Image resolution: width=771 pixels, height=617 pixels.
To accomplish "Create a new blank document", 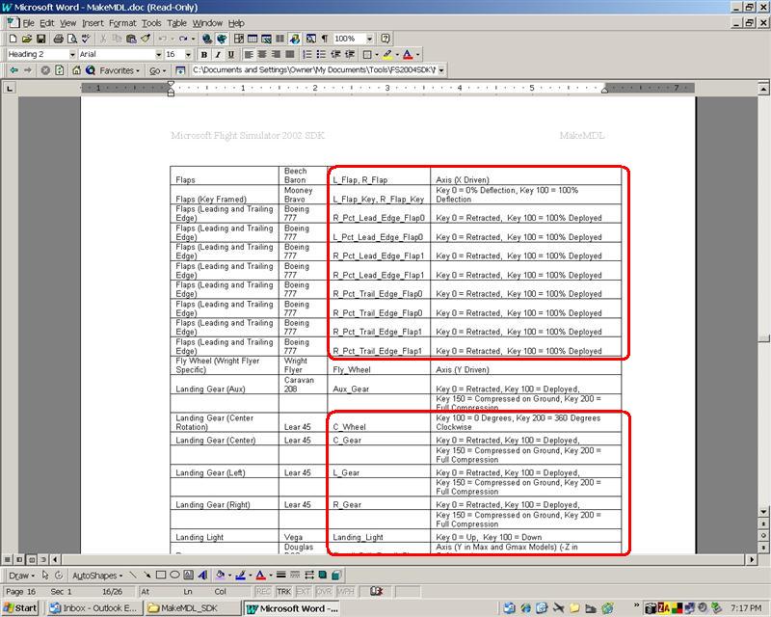I will pos(13,39).
